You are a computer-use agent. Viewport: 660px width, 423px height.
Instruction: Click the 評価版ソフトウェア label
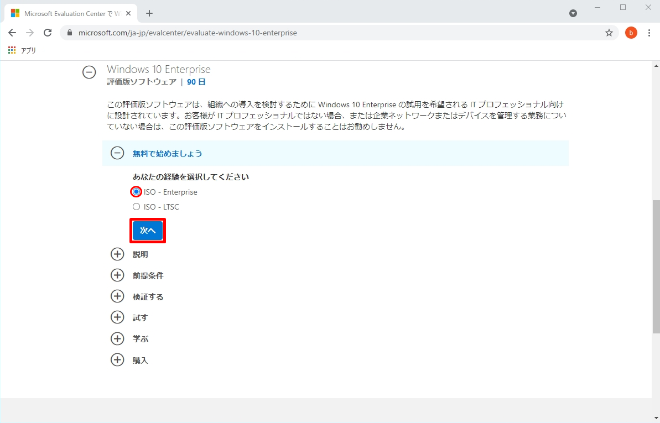142,82
